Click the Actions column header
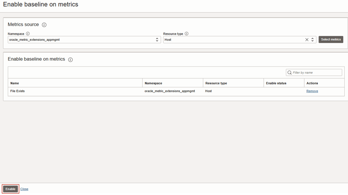Image resolution: width=348 pixels, height=195 pixels. (x=312, y=83)
